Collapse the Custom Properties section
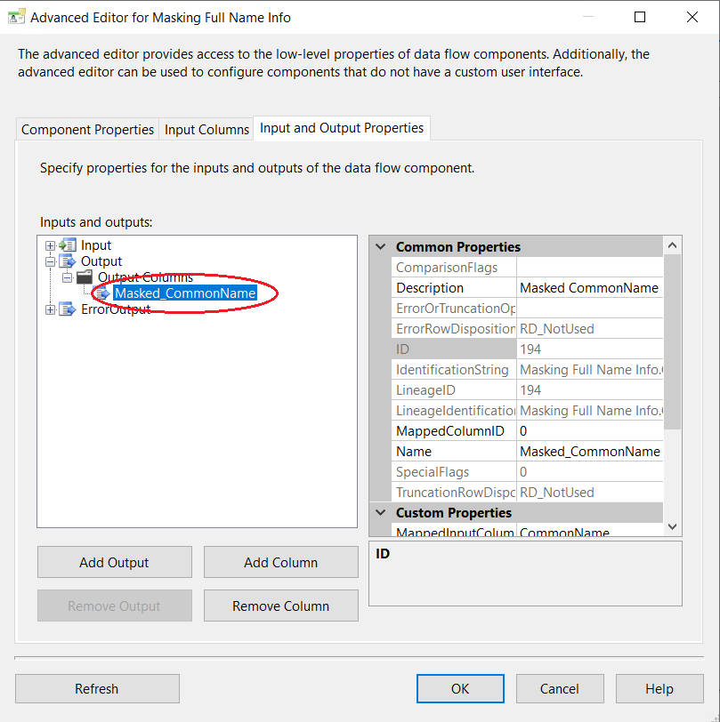 pos(381,513)
